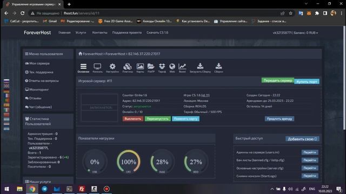Open Telegram from the taskbar
The width and height of the screenshot is (346, 194).
coord(44,189)
